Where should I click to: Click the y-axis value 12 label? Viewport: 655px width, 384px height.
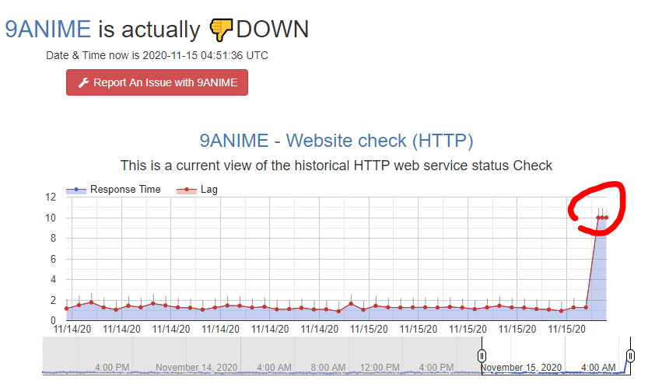click(51, 197)
